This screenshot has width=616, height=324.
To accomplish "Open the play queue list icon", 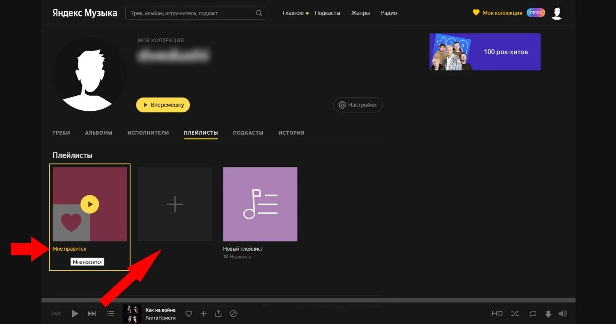I will [111, 314].
